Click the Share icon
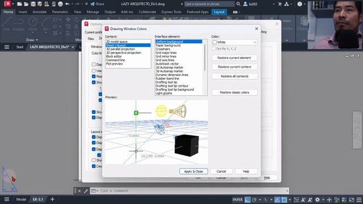Screen dimensions: 363x204 [x=97, y=4]
